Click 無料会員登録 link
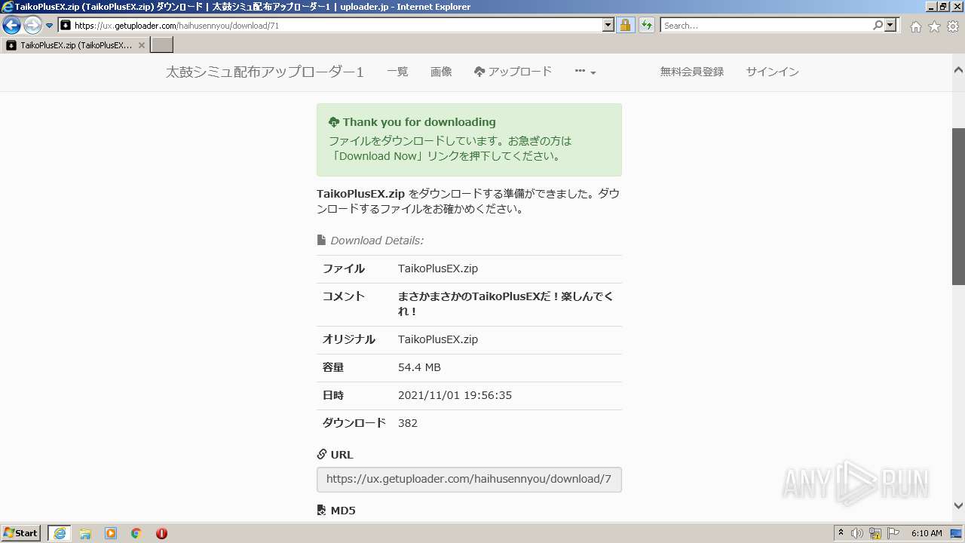Screen dimensions: 965x543 [x=692, y=72]
